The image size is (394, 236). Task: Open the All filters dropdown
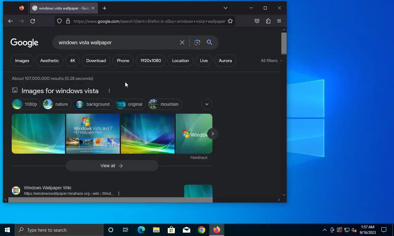pyautogui.click(x=271, y=61)
